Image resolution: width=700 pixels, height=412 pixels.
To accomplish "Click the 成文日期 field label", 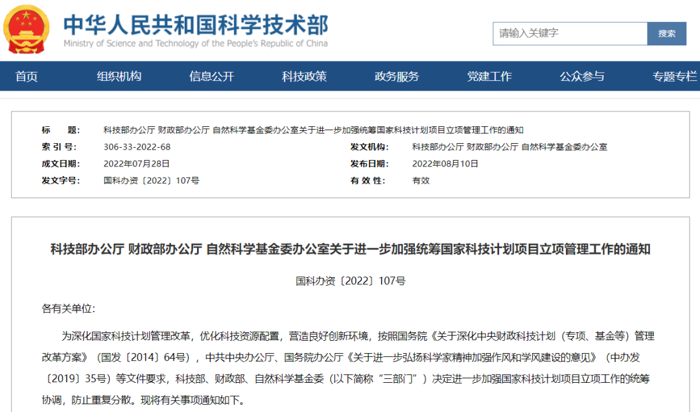I will pyautogui.click(x=61, y=164).
